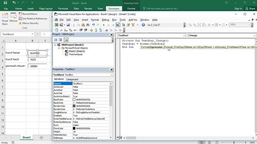Switch to Full Module View at code window bottom
Image resolution: width=257 pixels, height=144 pixels.
point(121,138)
